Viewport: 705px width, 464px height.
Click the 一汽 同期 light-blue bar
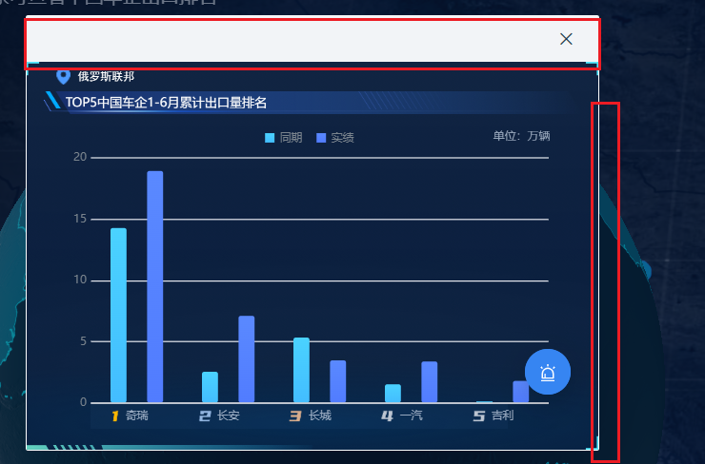point(393,393)
